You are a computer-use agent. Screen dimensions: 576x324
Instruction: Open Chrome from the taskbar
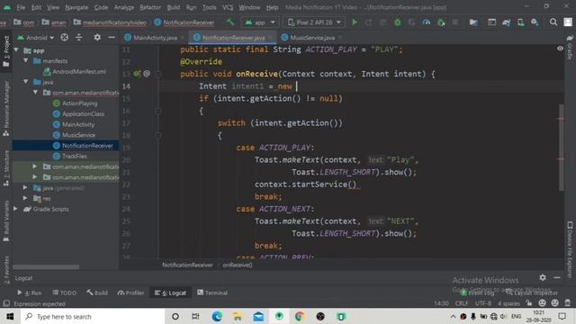click(300, 316)
